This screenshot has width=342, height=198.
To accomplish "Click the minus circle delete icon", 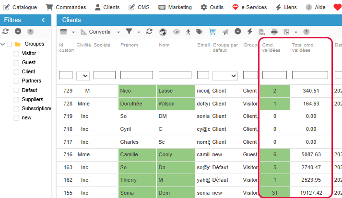I will (238, 31).
